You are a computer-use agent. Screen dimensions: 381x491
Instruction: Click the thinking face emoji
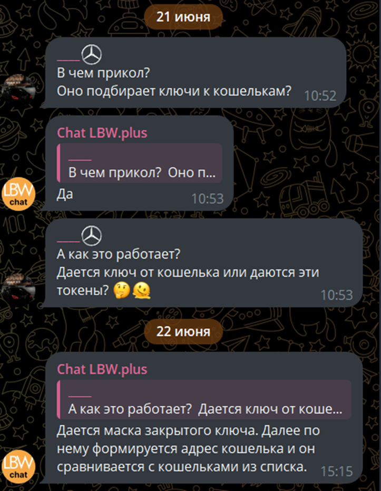[122, 290]
